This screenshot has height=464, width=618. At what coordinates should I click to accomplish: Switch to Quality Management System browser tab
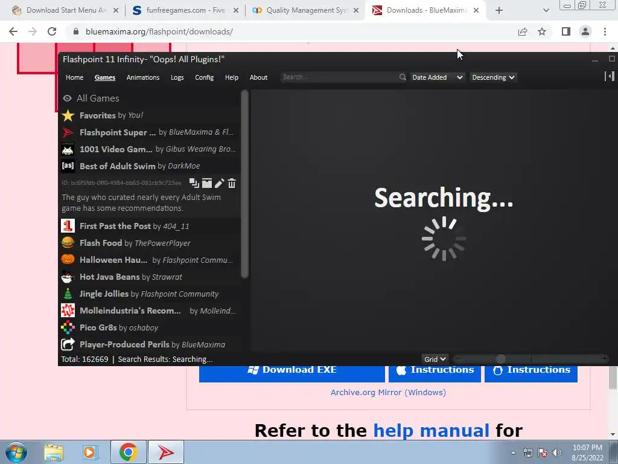(x=305, y=11)
